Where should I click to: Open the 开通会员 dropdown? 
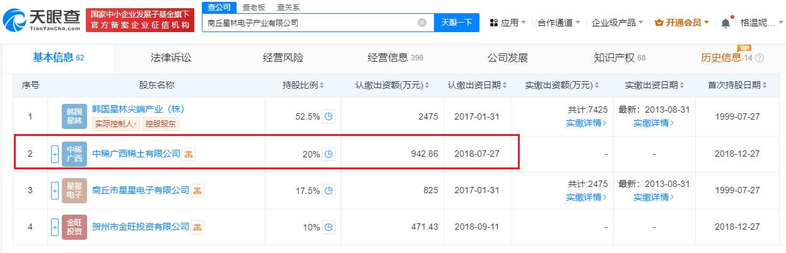(x=683, y=23)
